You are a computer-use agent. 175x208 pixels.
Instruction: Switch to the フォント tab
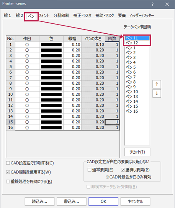click(x=44, y=16)
